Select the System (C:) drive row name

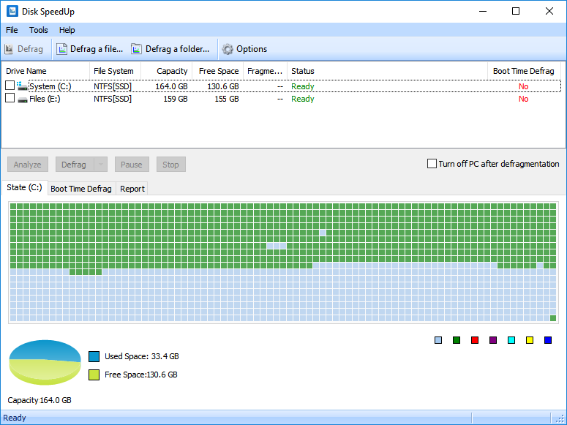coord(50,86)
